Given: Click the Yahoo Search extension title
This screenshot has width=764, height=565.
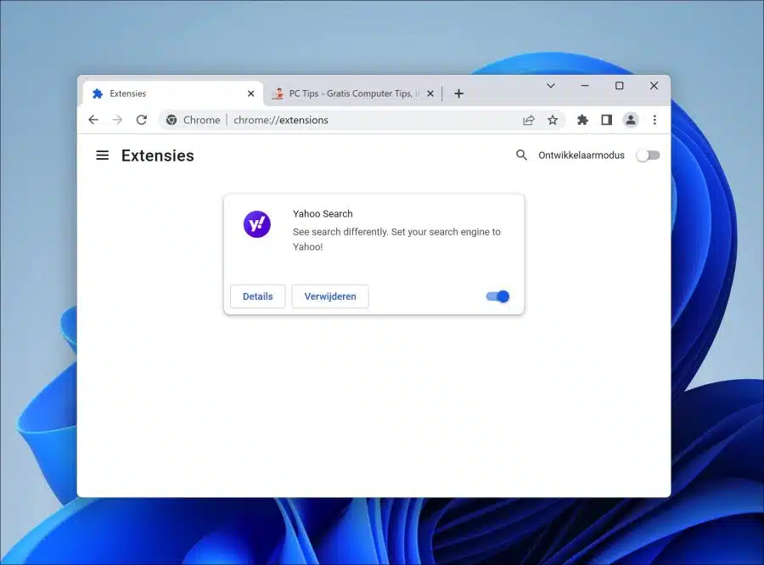Looking at the screenshot, I should pos(323,213).
